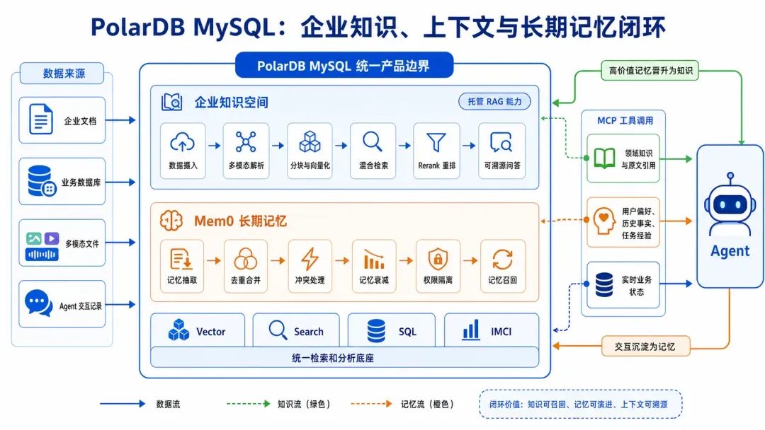Click the 权限隔离 shield lock icon

[438, 259]
